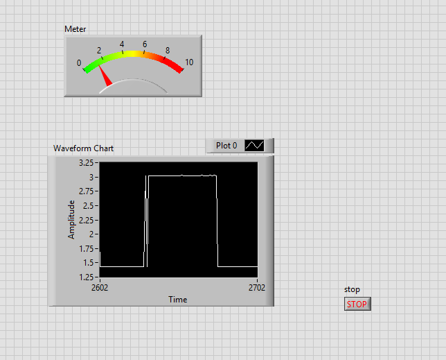Click the X-axis start value 2602

[x=100, y=287]
